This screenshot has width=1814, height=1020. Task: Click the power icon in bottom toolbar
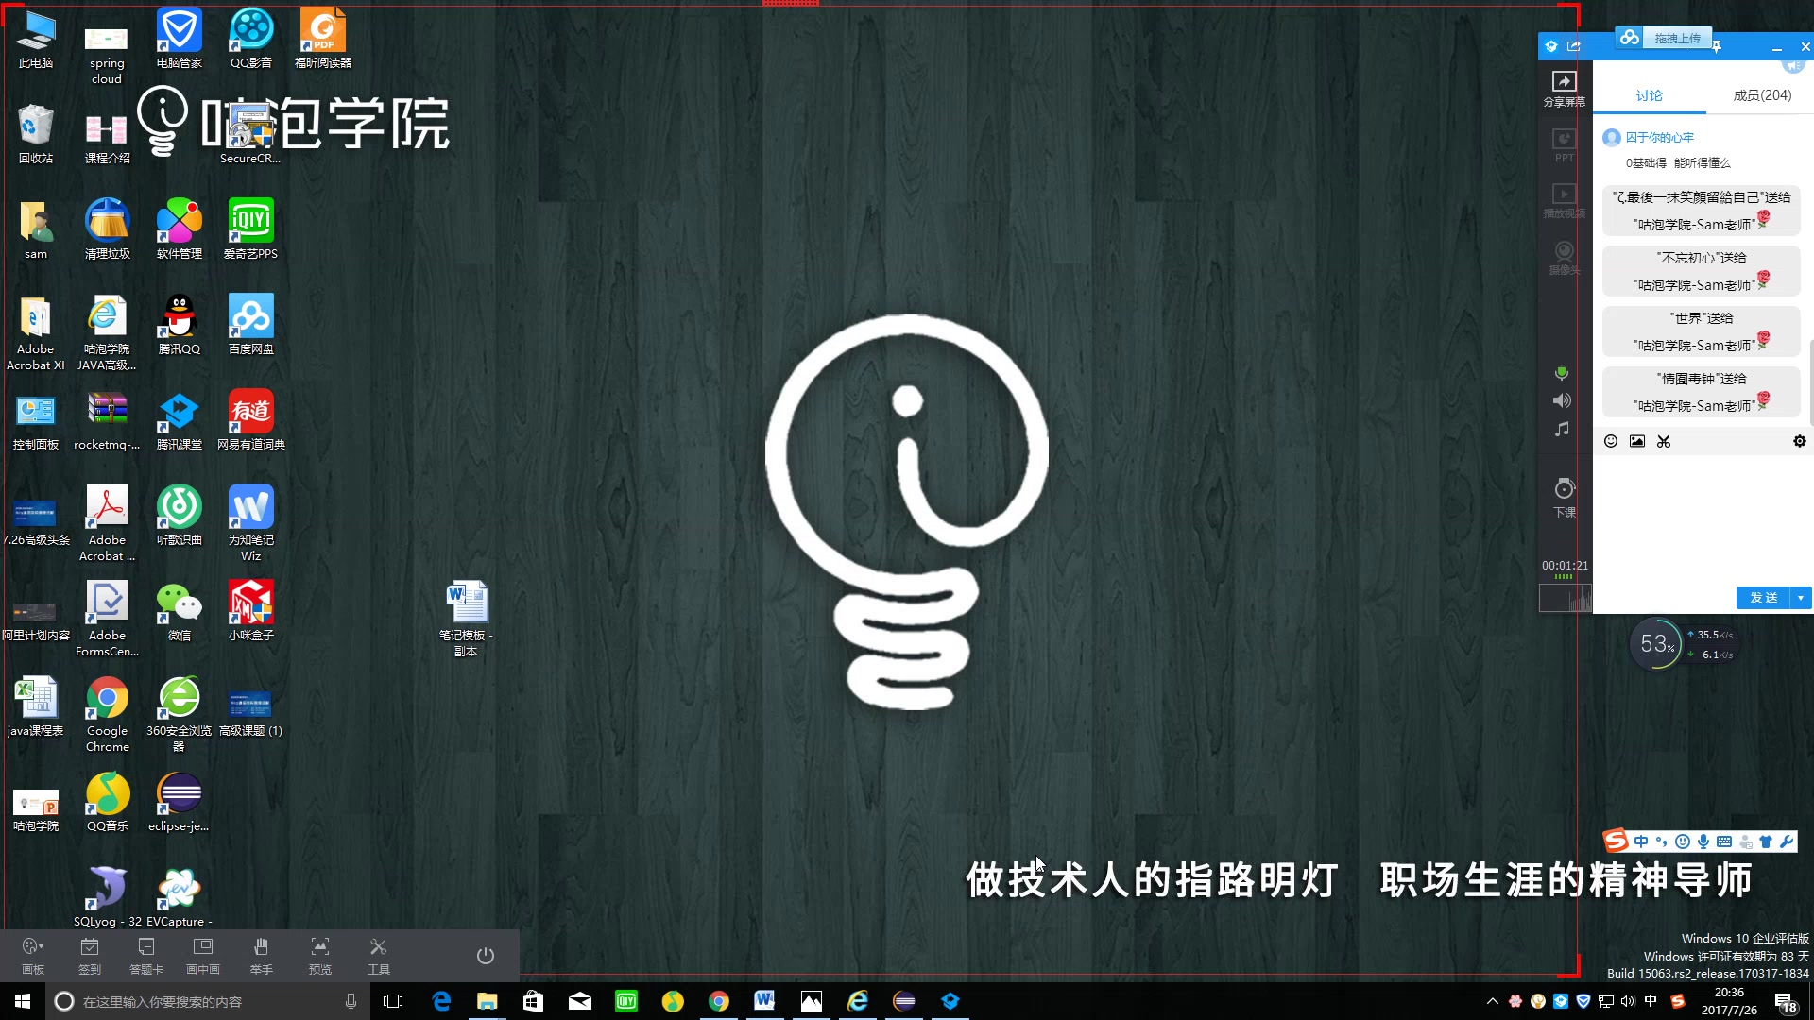(x=486, y=956)
